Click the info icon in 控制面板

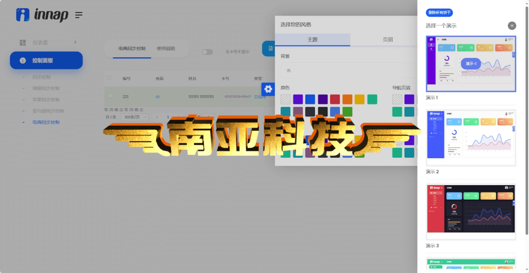[23, 60]
